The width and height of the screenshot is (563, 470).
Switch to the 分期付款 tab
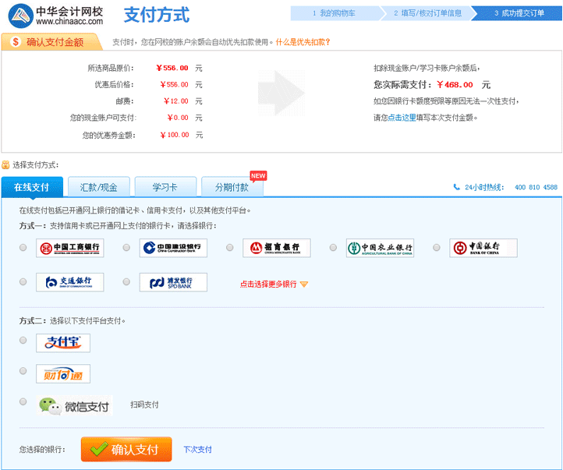click(x=232, y=187)
